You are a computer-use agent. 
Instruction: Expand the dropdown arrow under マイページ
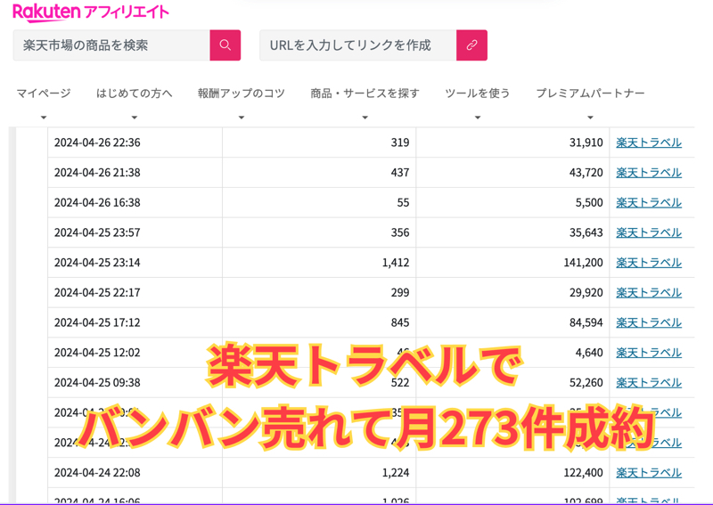point(43,118)
